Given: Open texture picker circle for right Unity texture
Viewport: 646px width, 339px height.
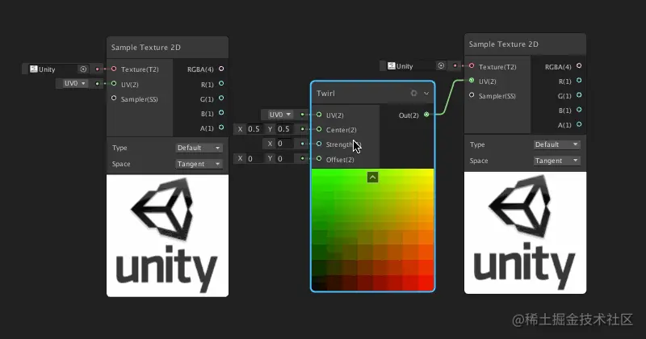Looking at the screenshot, I should (x=441, y=66).
